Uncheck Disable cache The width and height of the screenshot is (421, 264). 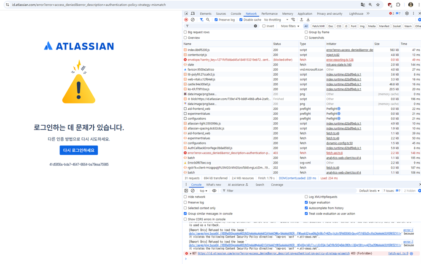pos(241,19)
